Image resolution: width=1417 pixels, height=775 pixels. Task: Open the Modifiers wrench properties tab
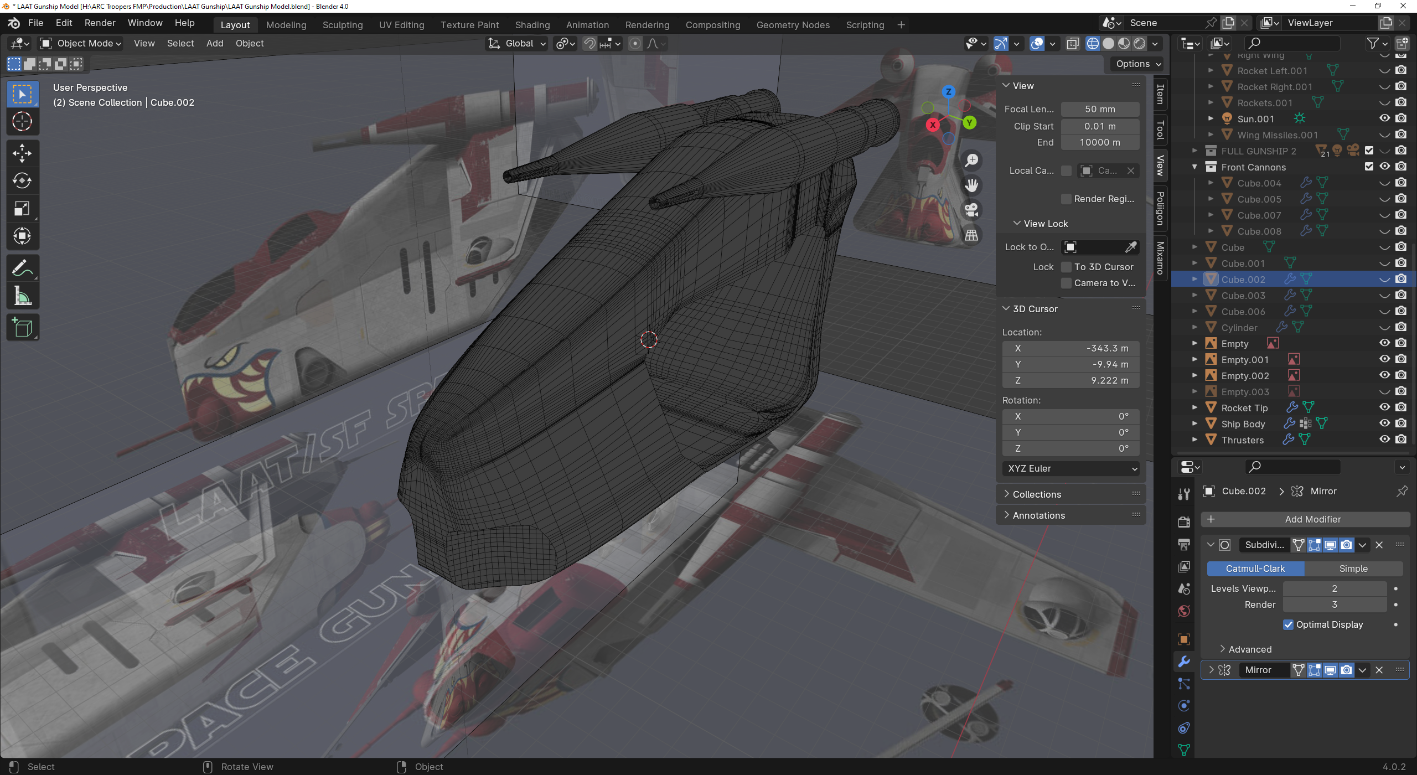[x=1184, y=662]
